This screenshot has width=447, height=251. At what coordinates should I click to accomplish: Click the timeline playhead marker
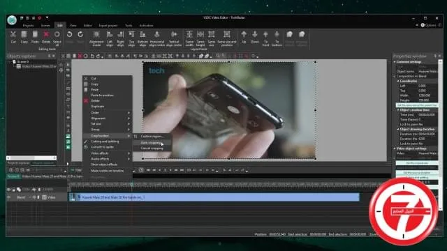[132, 185]
